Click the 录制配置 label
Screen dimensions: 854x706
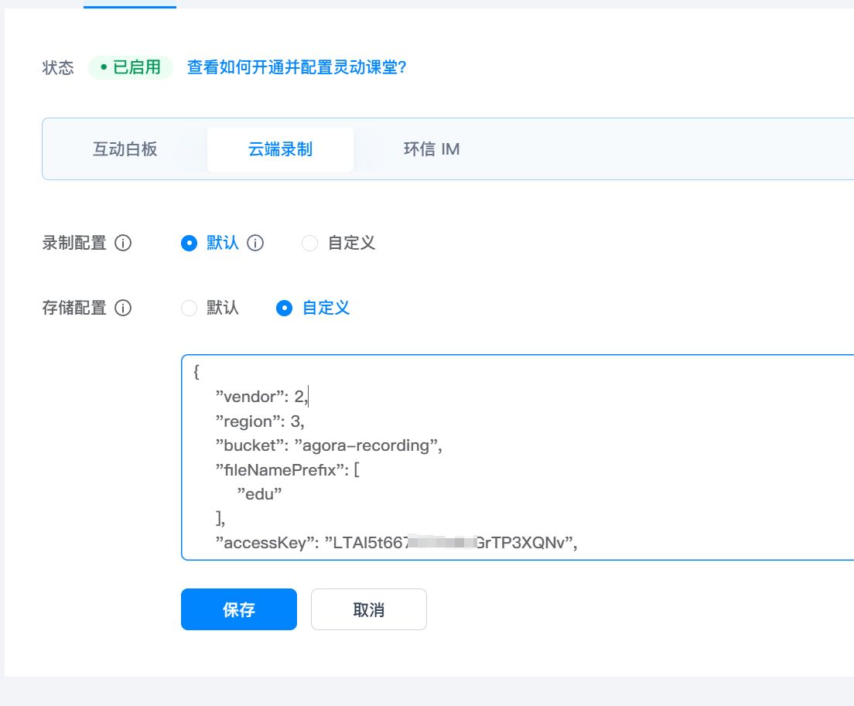(x=74, y=243)
